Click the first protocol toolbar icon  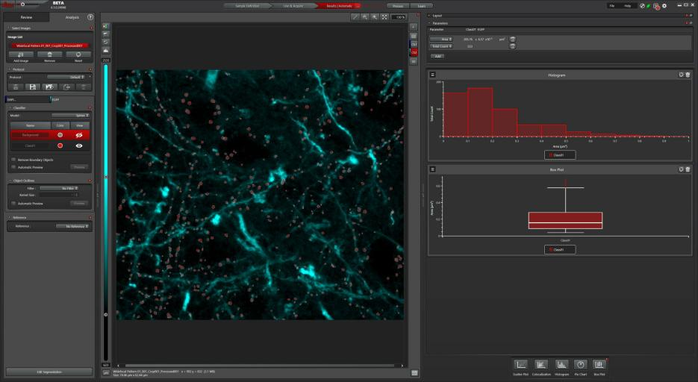point(16,87)
